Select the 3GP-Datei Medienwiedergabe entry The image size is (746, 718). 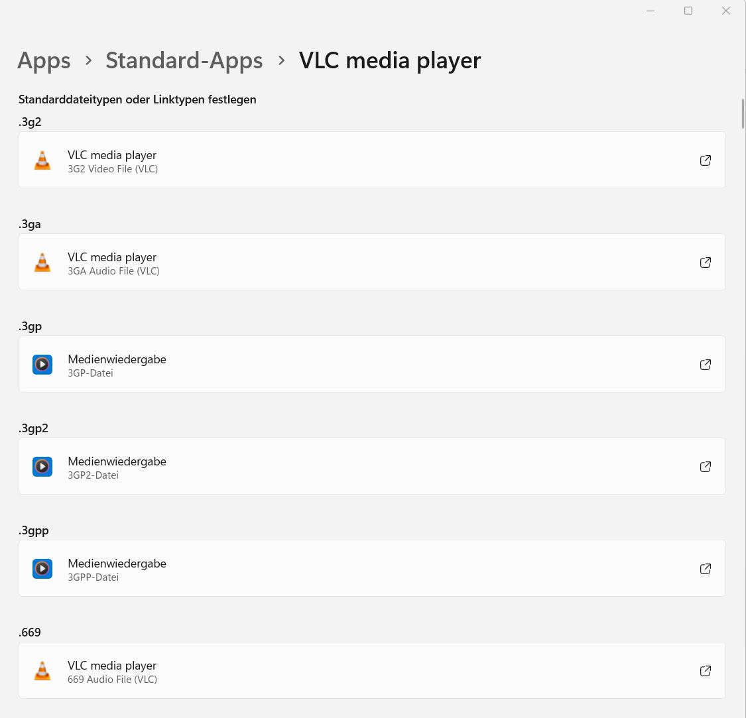[371, 365]
